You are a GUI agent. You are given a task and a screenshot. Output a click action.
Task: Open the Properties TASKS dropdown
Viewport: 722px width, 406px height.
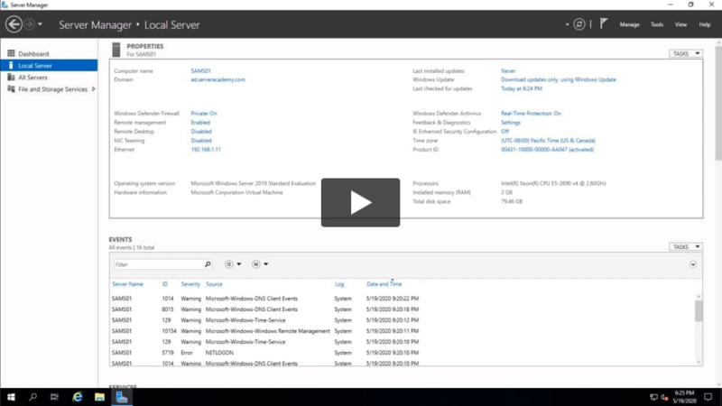685,54
